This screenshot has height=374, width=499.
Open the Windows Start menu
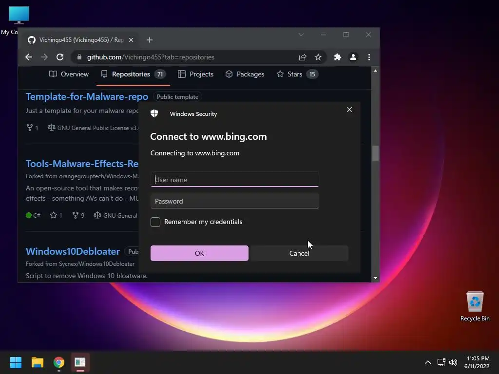tap(16, 362)
